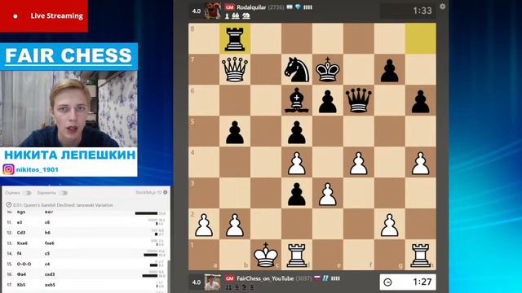The image size is (522, 293).
Task: Select the black pawn on e6
Action: pos(328,101)
